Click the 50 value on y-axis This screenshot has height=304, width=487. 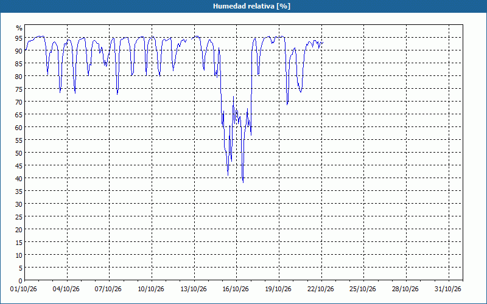point(19,153)
